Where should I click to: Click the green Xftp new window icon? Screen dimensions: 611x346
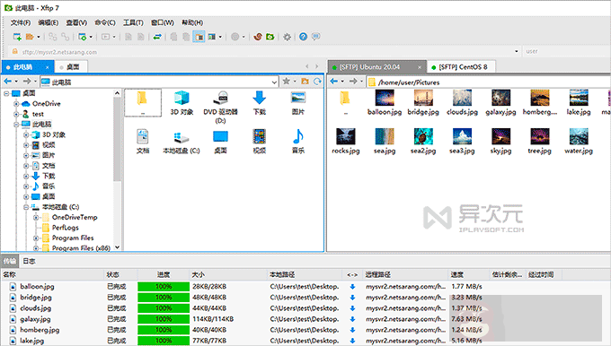tap(270, 37)
